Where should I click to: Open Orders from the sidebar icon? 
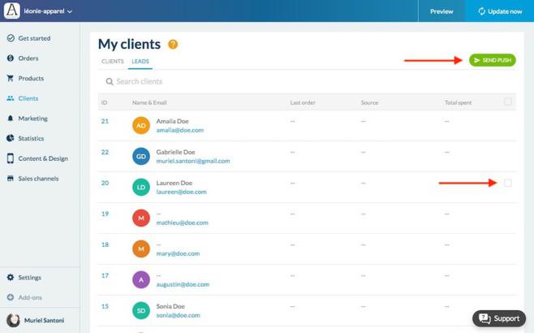11,58
